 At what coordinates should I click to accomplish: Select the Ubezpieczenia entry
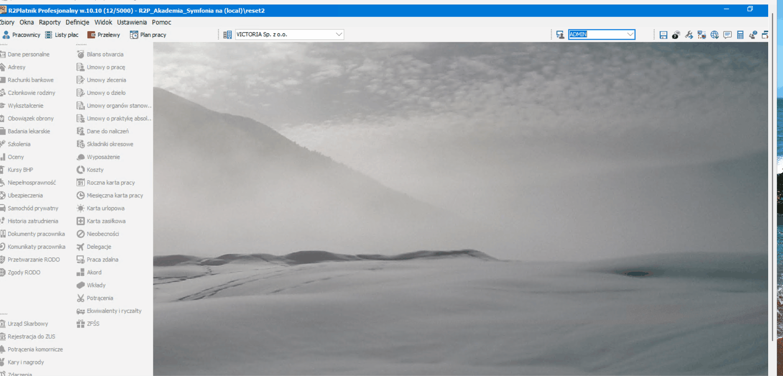[x=22, y=195]
